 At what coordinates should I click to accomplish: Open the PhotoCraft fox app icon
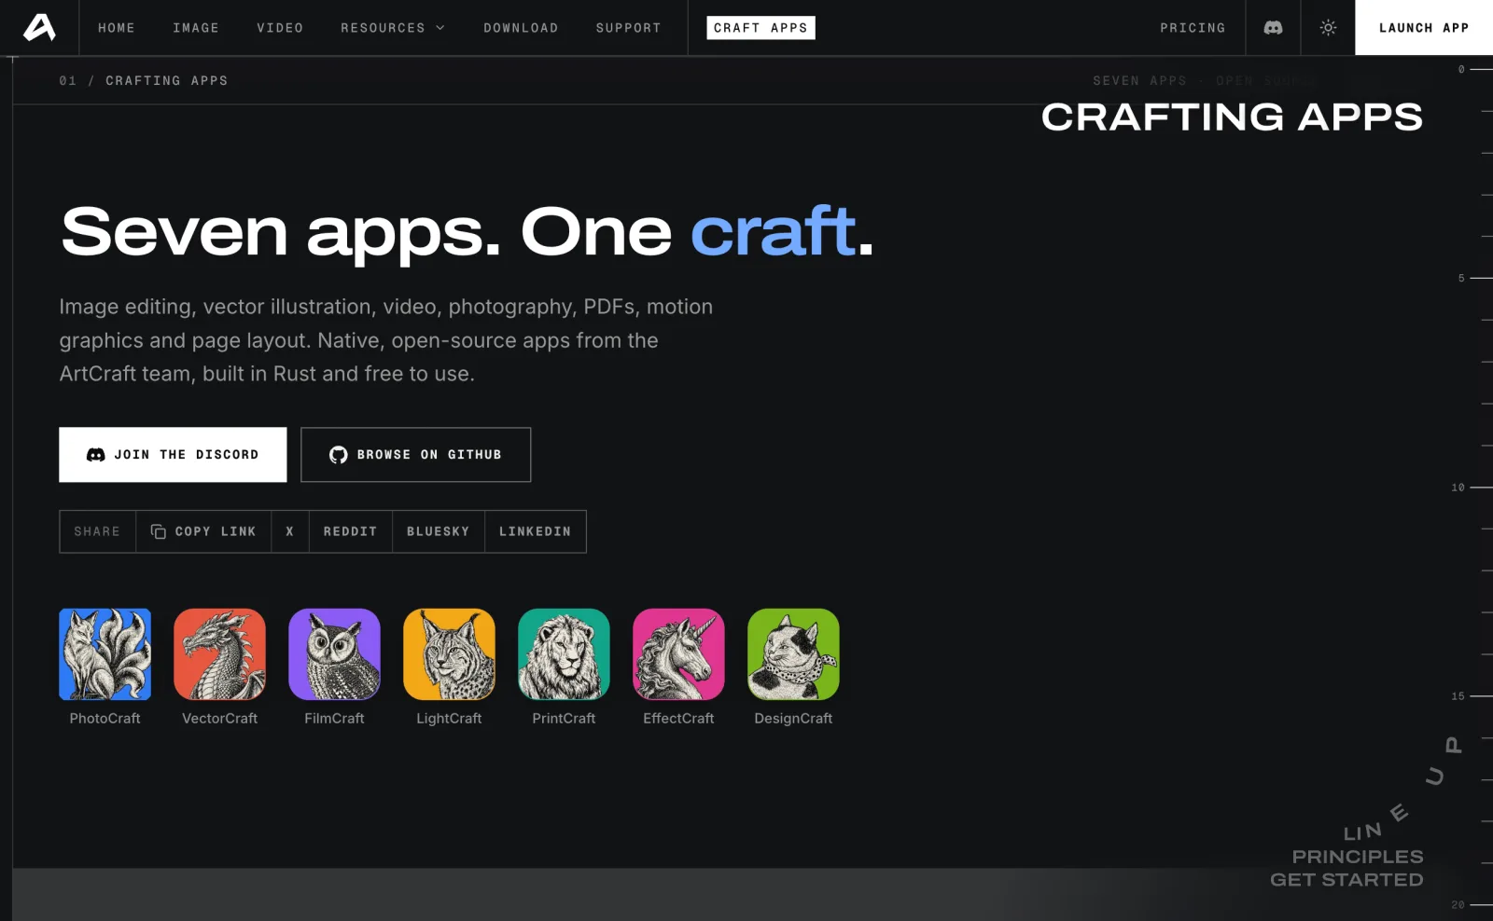(x=105, y=654)
